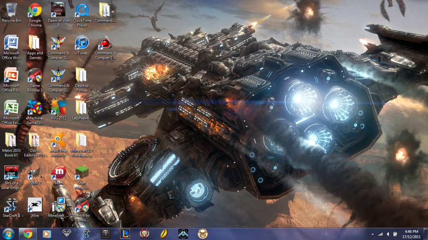Select the Miro desktop shortcut
Image resolution: width=428 pixels, height=240 pixels.
click(x=59, y=175)
